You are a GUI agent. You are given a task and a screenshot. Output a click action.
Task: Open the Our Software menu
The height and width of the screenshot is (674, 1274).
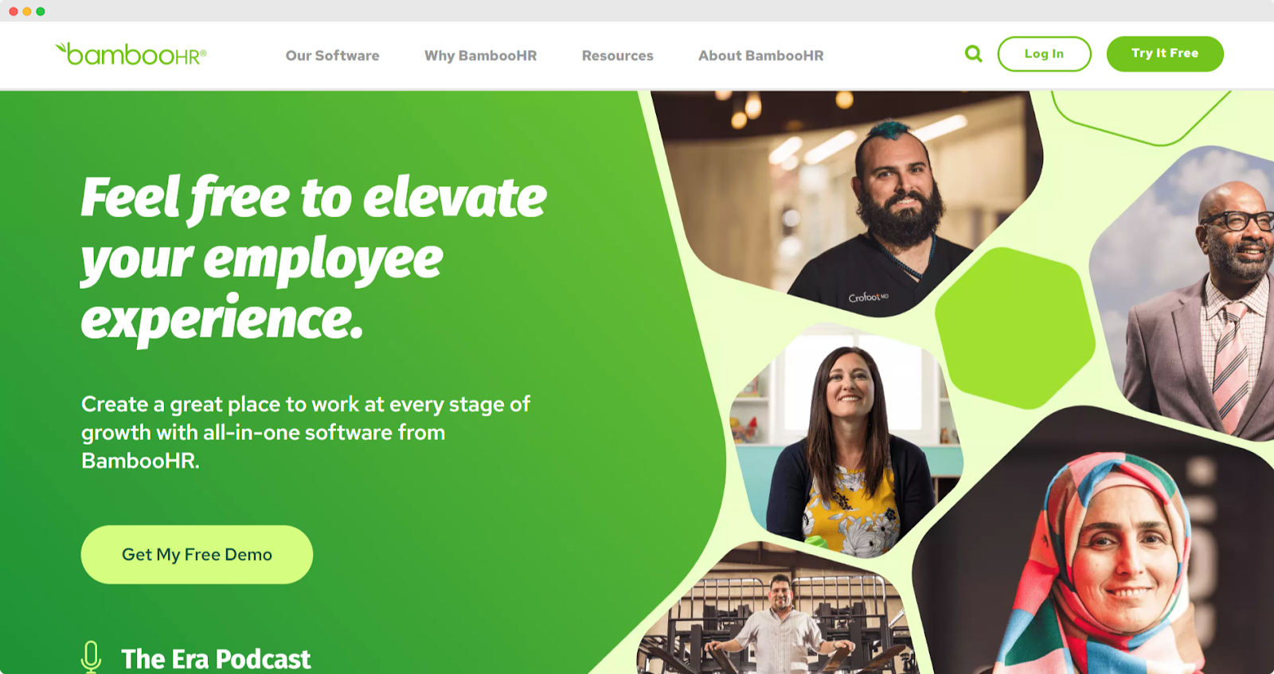(332, 56)
